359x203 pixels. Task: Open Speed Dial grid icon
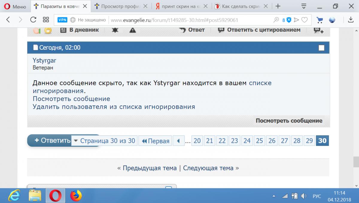tap(46, 20)
